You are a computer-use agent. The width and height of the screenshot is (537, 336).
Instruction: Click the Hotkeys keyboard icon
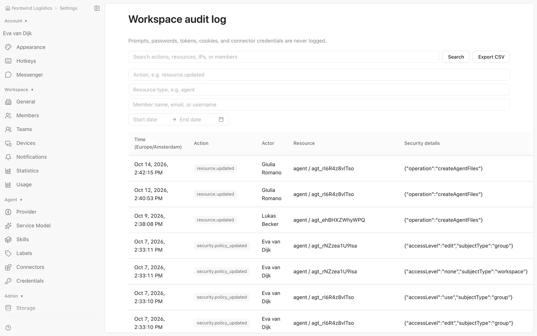point(8,61)
